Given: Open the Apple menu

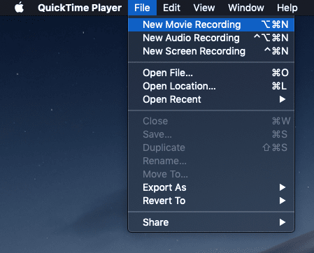Looking at the screenshot, I should click(x=19, y=8).
